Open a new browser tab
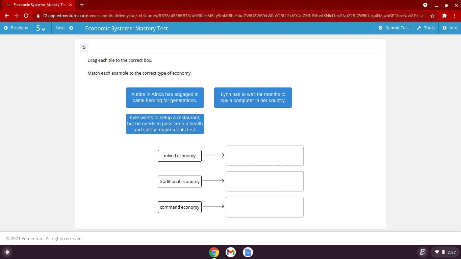This screenshot has width=461, height=259. pos(82,5)
